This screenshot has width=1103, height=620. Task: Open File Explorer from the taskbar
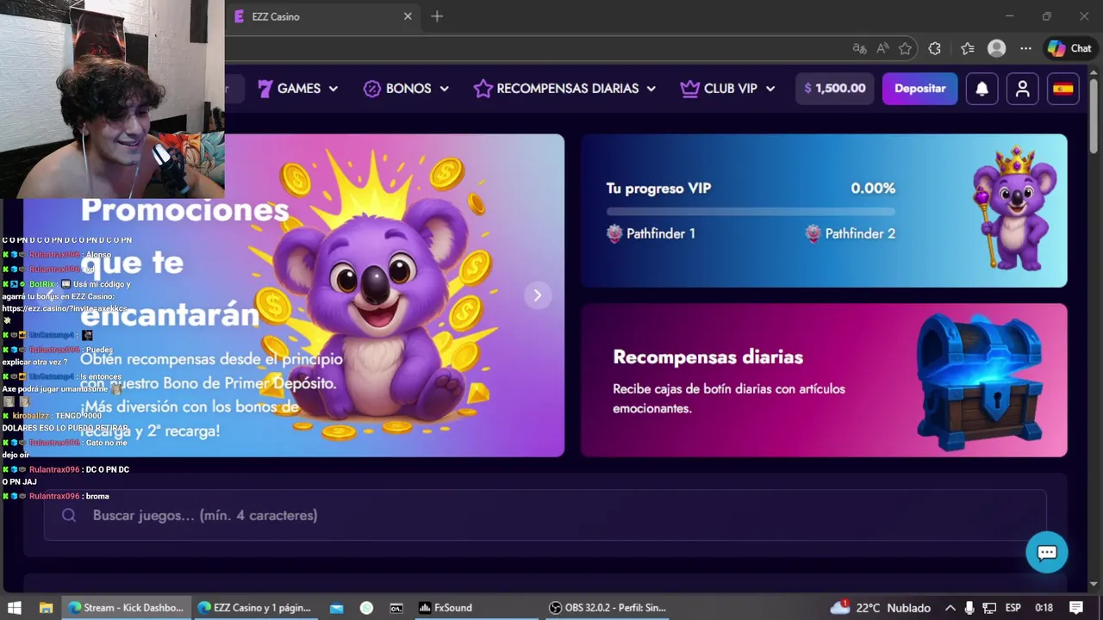pyautogui.click(x=46, y=607)
